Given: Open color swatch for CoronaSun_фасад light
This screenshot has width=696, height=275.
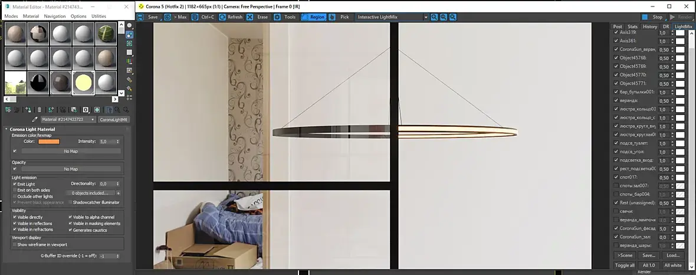Looking at the screenshot, I should coord(680,228).
